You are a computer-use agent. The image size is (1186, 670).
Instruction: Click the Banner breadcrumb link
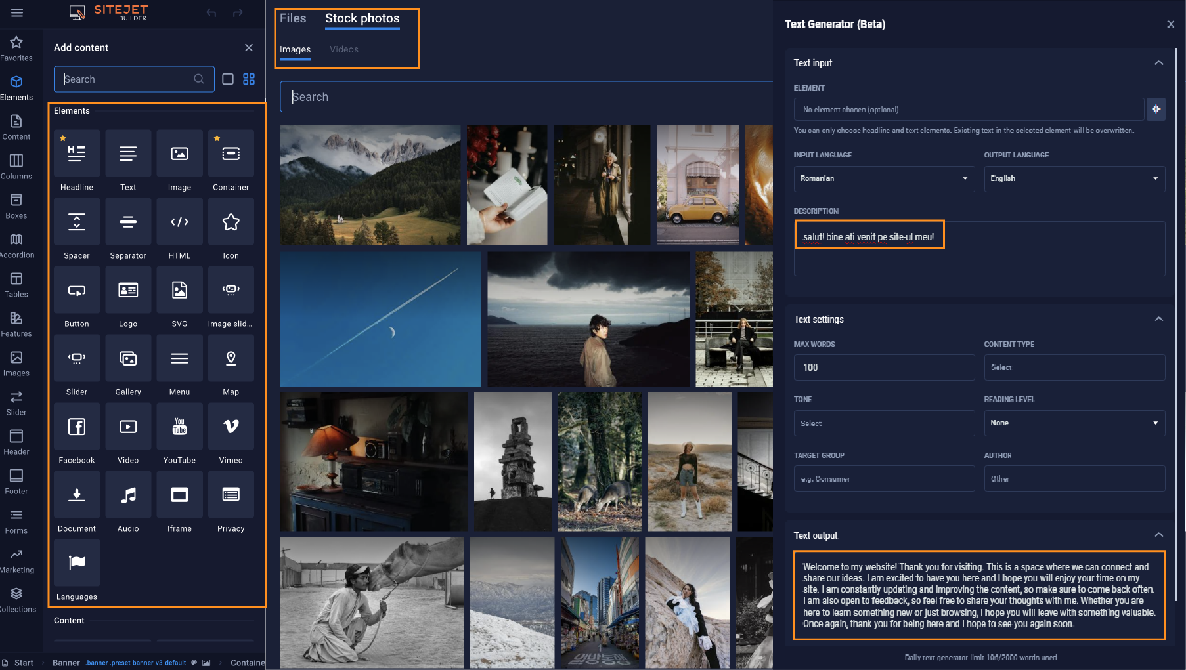click(x=66, y=663)
